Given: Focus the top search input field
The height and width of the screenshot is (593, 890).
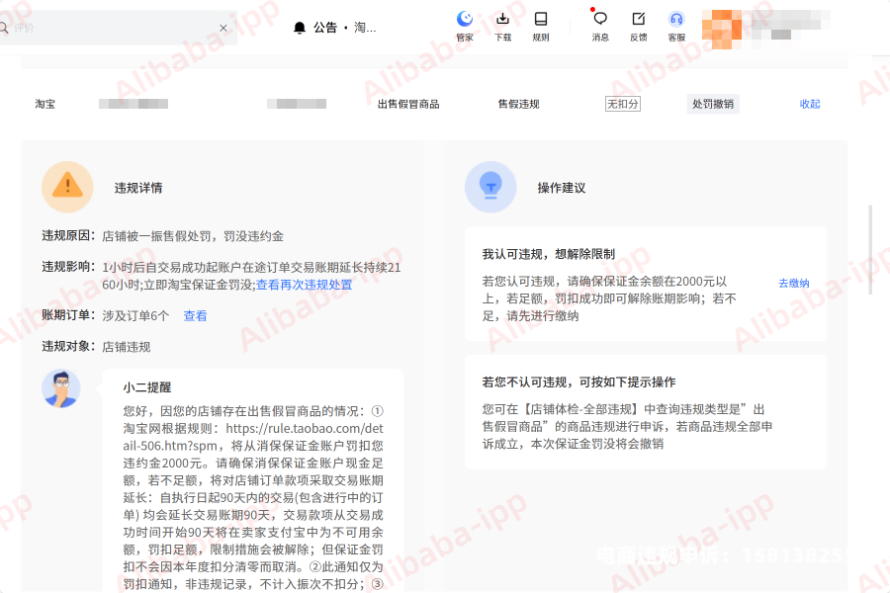Looking at the screenshot, I should 109,28.
